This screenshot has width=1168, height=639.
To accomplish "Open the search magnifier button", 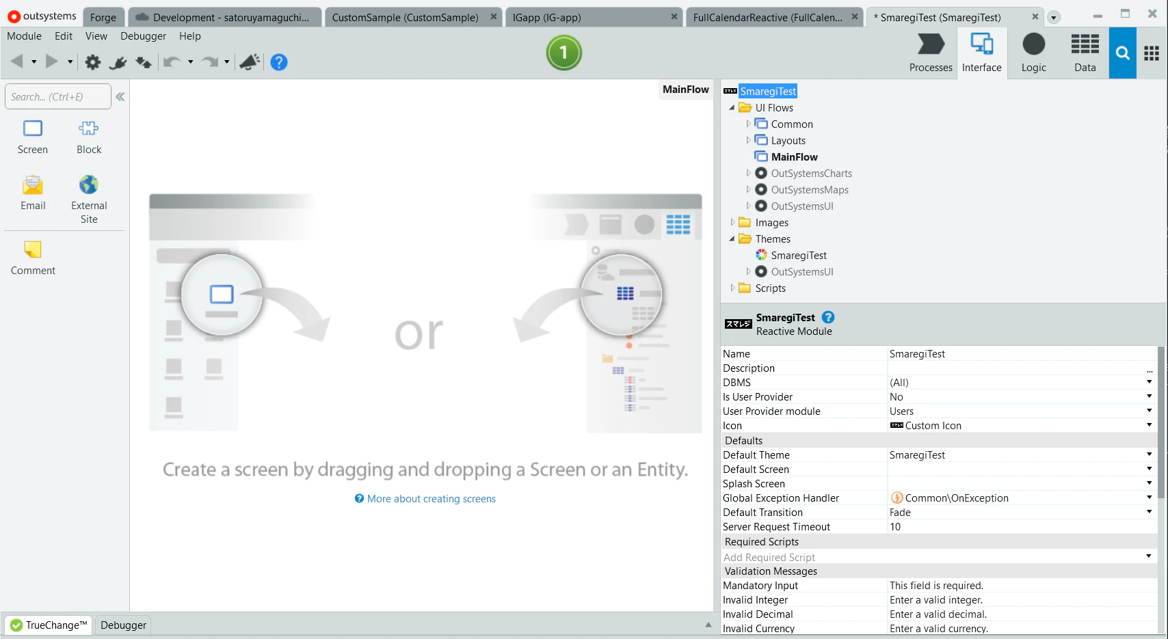I will tap(1122, 53).
